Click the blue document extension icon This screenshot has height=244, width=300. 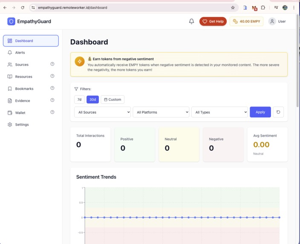click(245, 8)
